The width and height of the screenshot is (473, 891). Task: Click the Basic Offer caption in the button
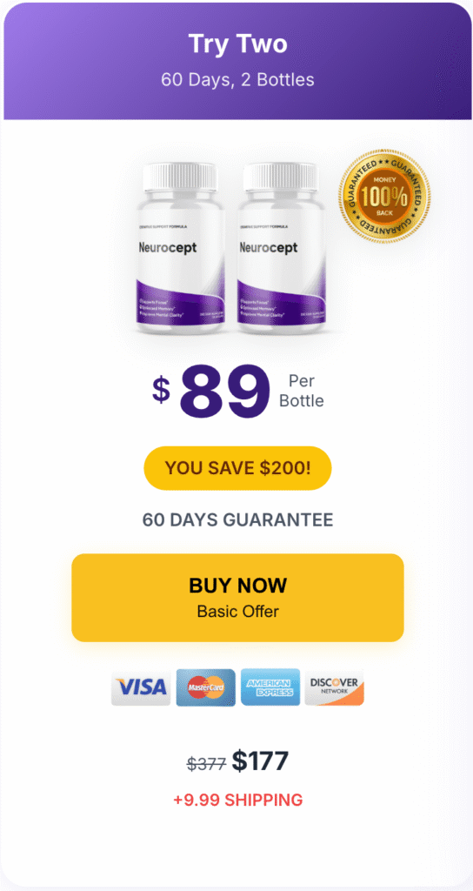[237, 612]
